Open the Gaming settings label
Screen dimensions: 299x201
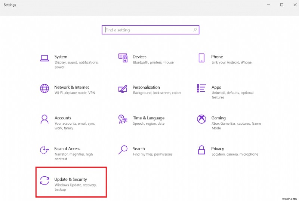pos(218,118)
